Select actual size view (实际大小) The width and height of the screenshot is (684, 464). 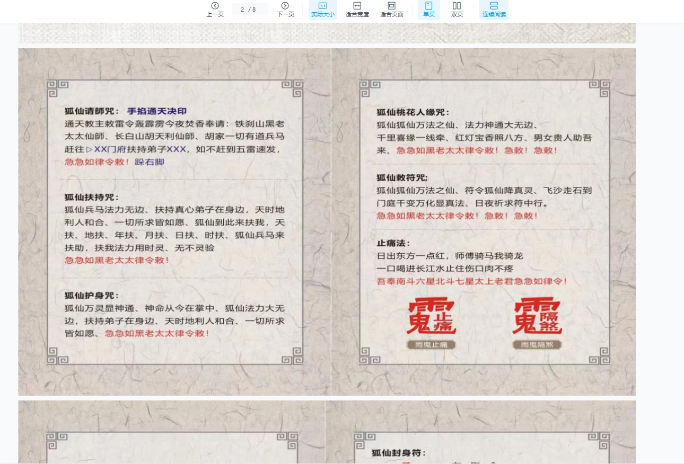pos(322,10)
